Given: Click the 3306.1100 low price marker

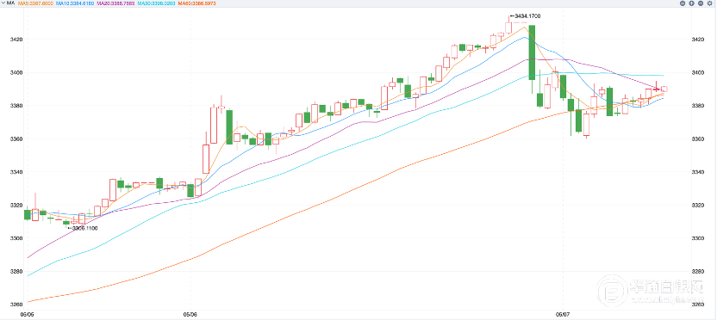Looking at the screenshot, I should click(82, 228).
